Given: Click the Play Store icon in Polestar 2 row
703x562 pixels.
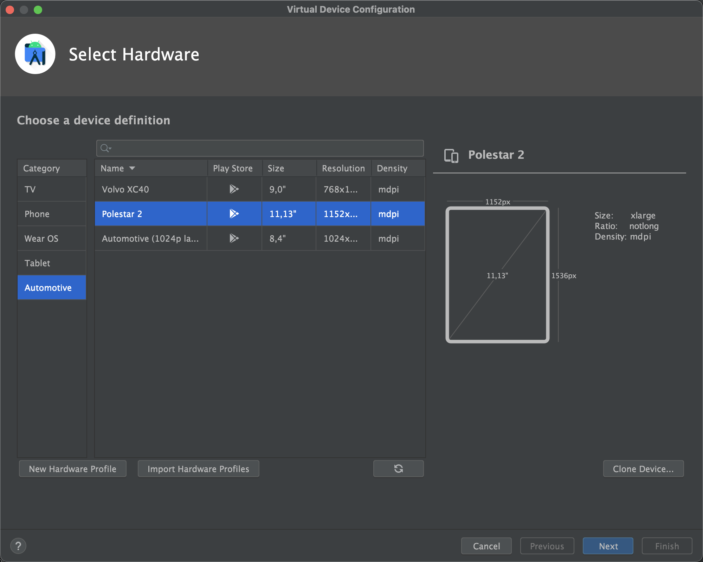Looking at the screenshot, I should click(234, 214).
